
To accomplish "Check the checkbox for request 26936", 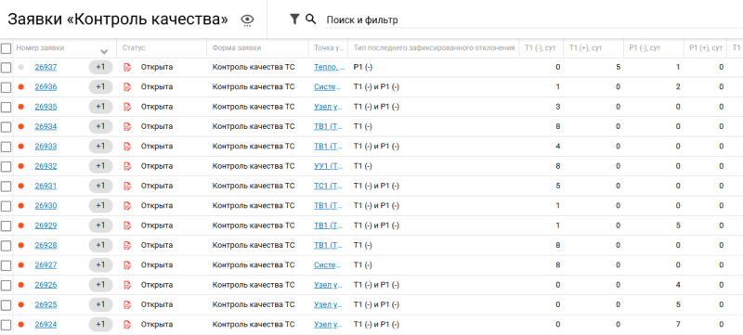I will (6, 87).
